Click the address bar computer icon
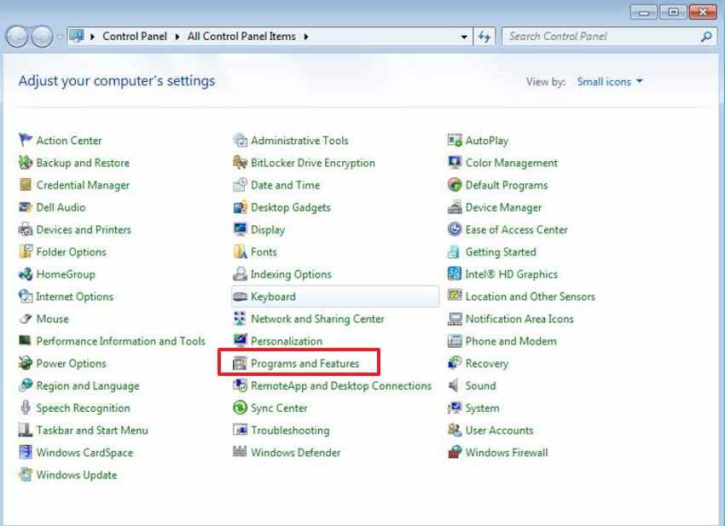725x526 pixels. tap(77, 36)
